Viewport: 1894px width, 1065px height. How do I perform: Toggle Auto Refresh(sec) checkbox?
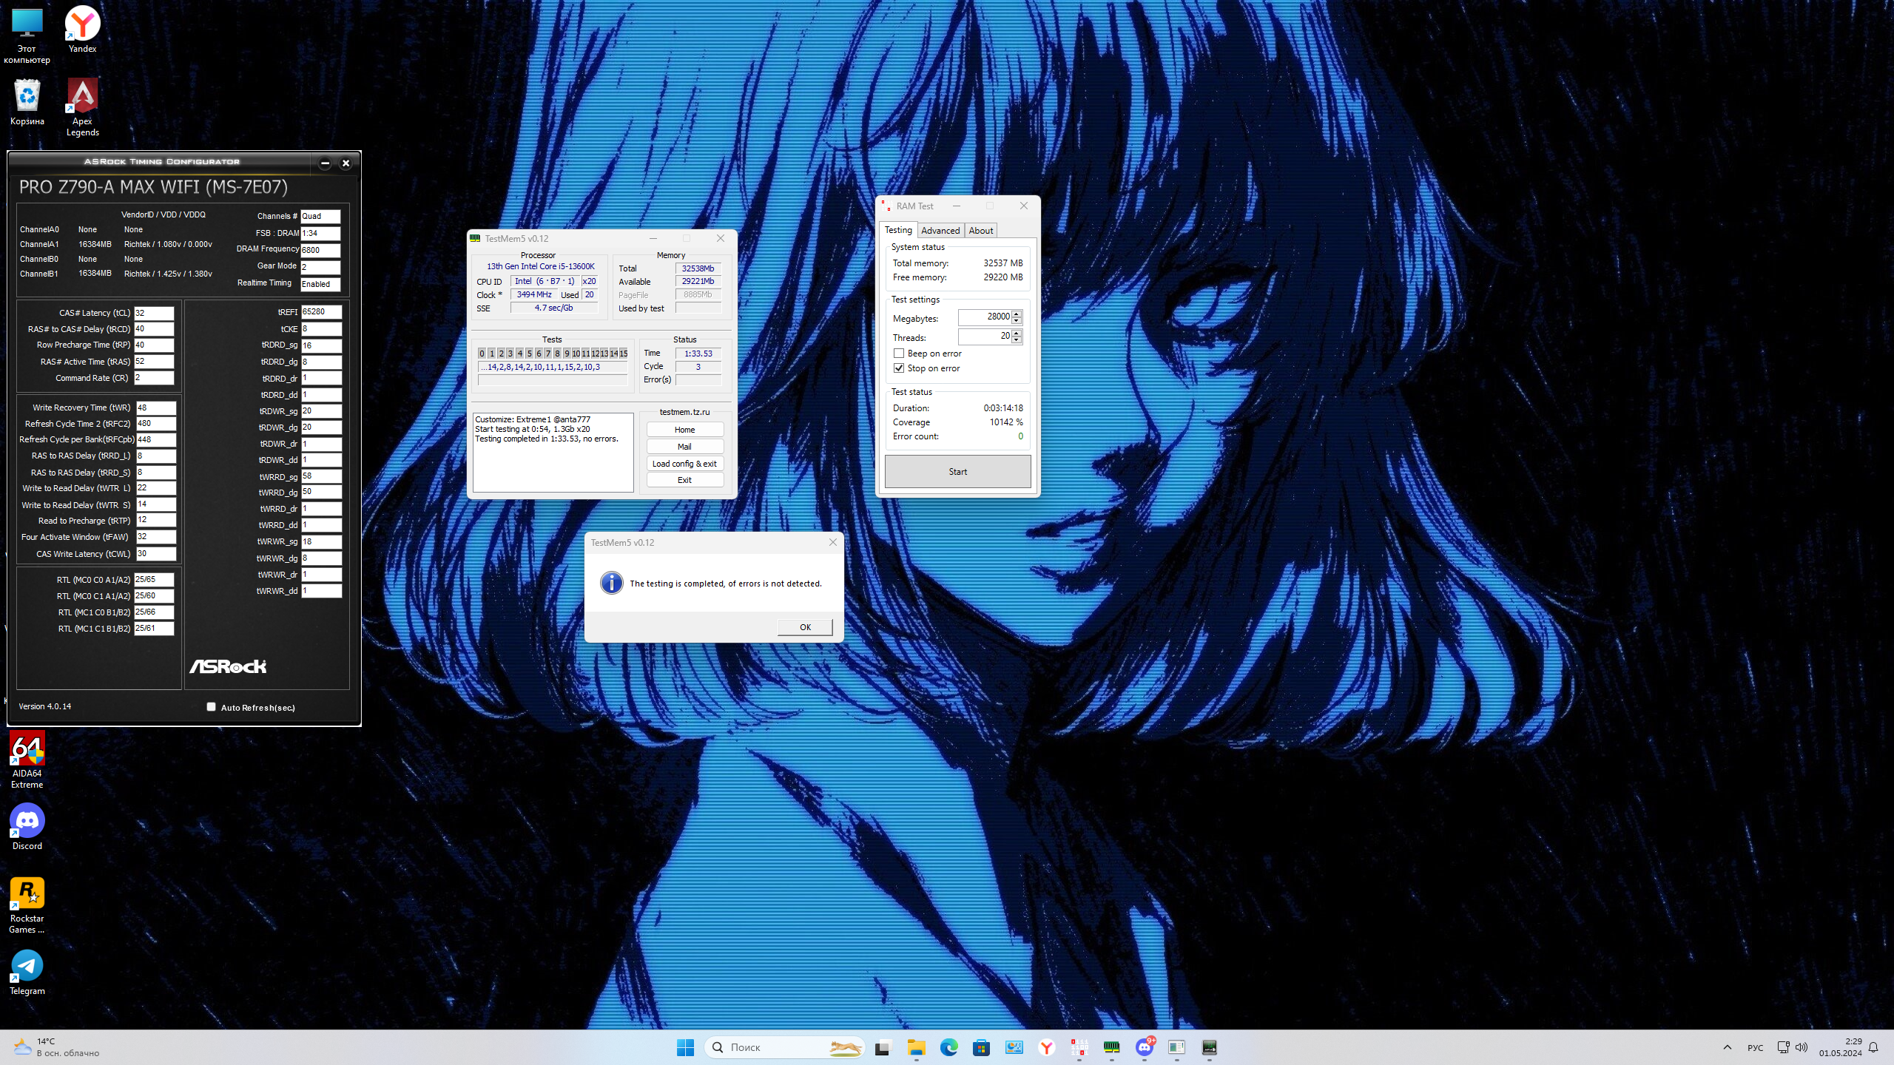click(212, 707)
